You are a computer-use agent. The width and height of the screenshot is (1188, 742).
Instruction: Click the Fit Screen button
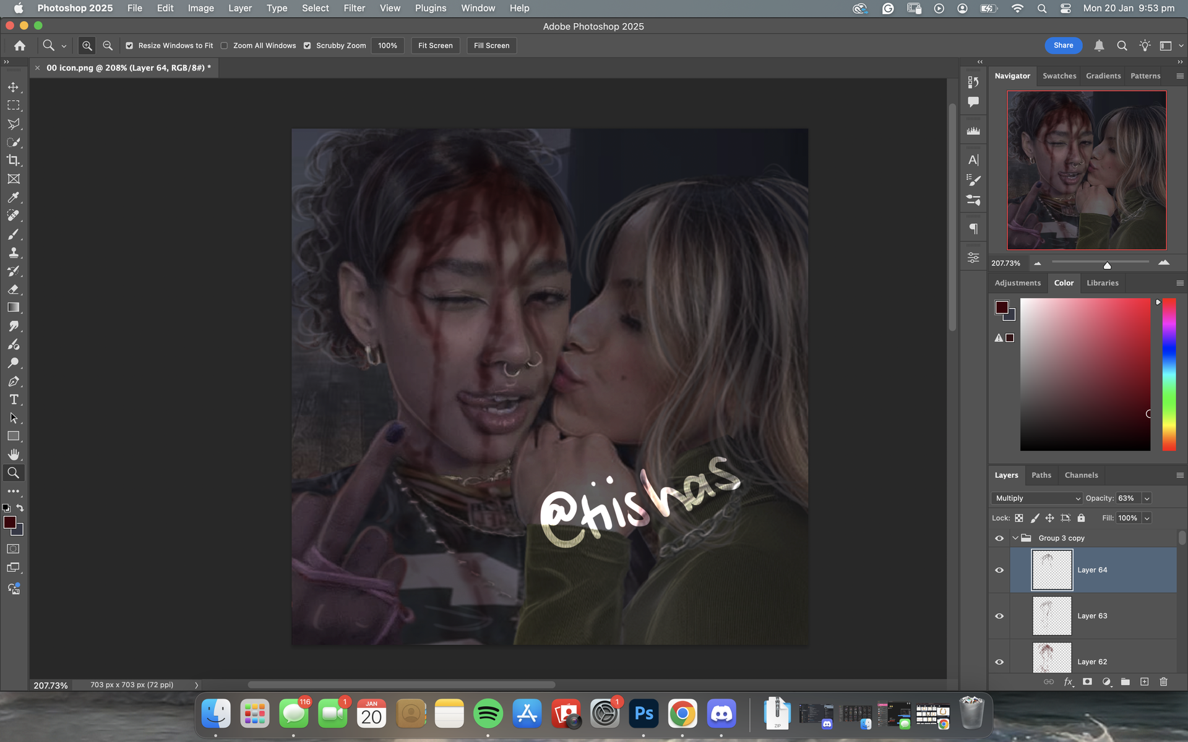click(435, 46)
